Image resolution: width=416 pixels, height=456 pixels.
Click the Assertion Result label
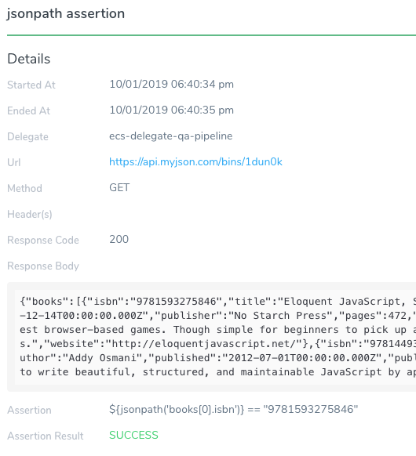[46, 436]
